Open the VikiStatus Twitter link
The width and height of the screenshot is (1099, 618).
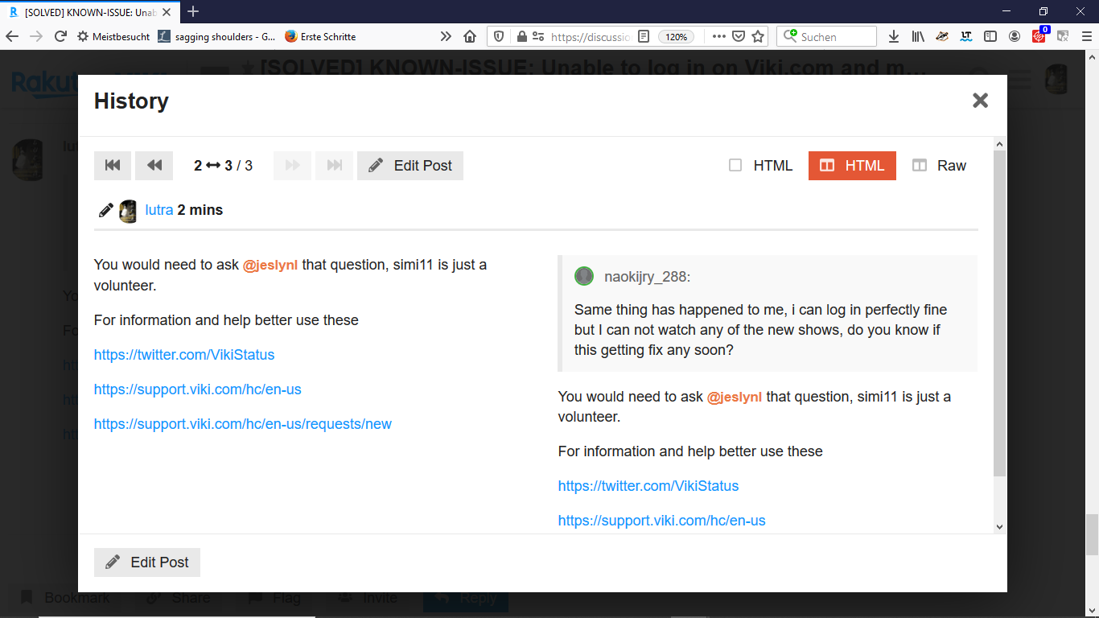pos(183,354)
